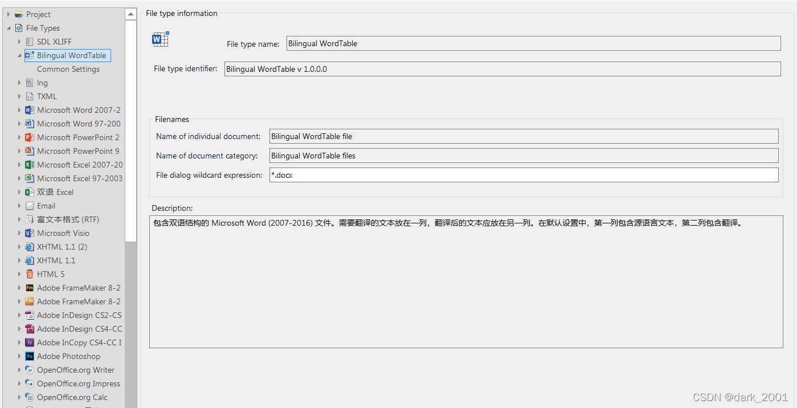Image resolution: width=797 pixels, height=408 pixels.
Task: Click the Microsoft Word 97 icon
Action: tap(30, 124)
